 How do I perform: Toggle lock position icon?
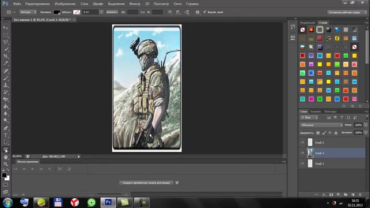point(330,133)
